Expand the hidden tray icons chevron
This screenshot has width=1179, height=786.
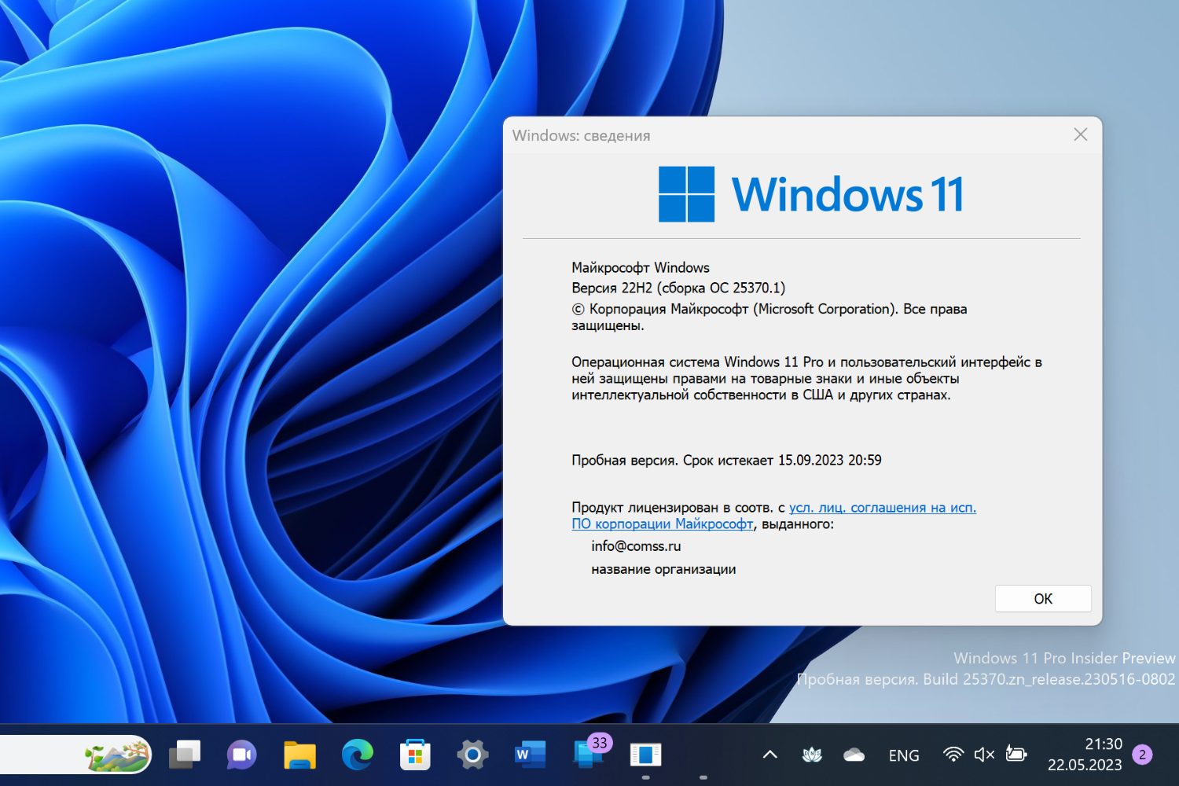769,755
